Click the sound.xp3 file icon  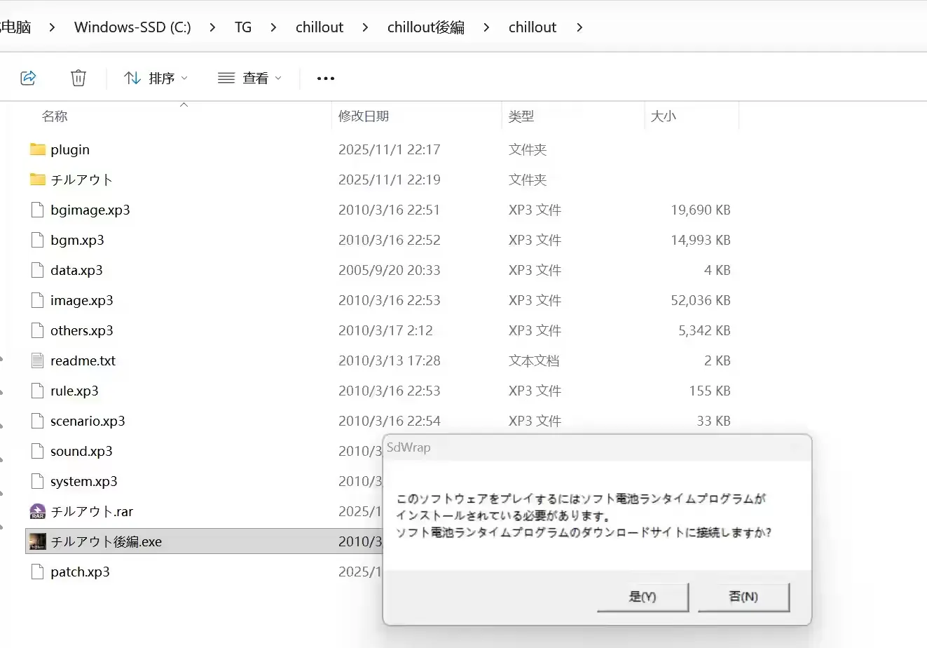pyautogui.click(x=38, y=451)
